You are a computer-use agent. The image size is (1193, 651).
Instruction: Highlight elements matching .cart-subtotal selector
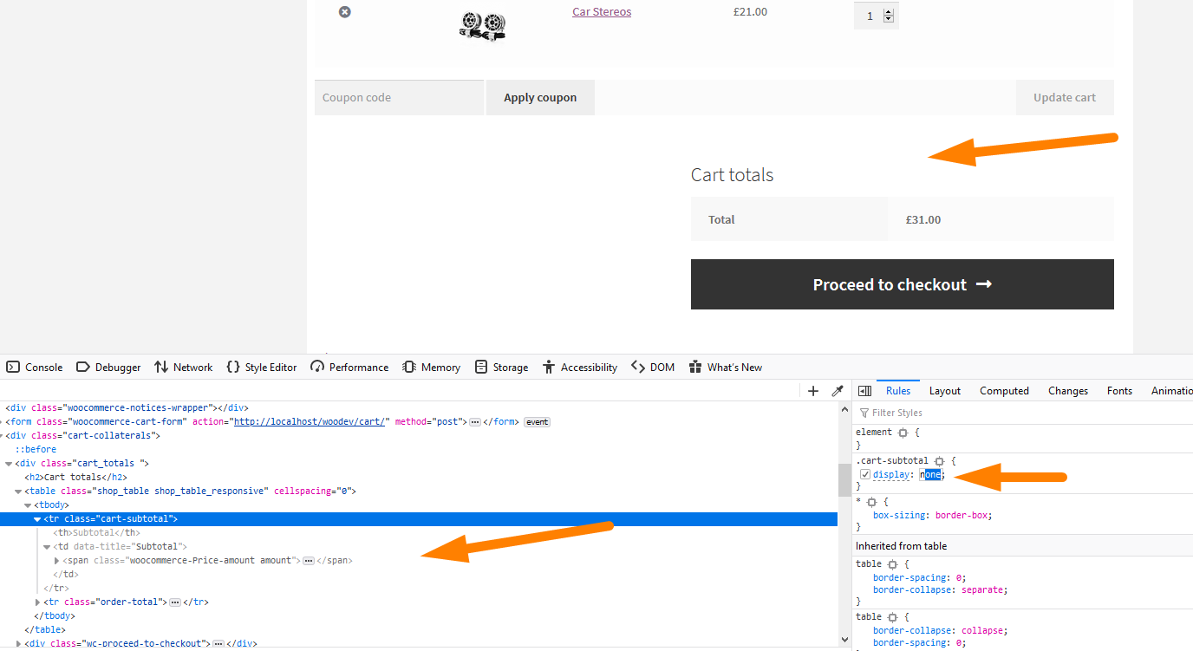pyautogui.click(x=939, y=460)
